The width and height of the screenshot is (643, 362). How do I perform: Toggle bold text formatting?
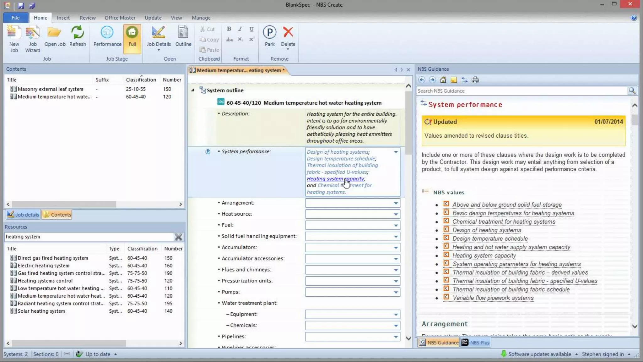(229, 29)
